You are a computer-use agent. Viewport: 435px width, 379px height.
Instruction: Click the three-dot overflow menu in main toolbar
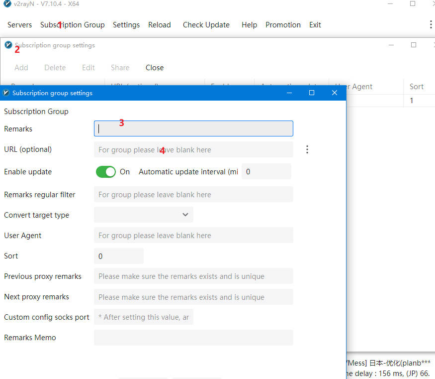431,24
